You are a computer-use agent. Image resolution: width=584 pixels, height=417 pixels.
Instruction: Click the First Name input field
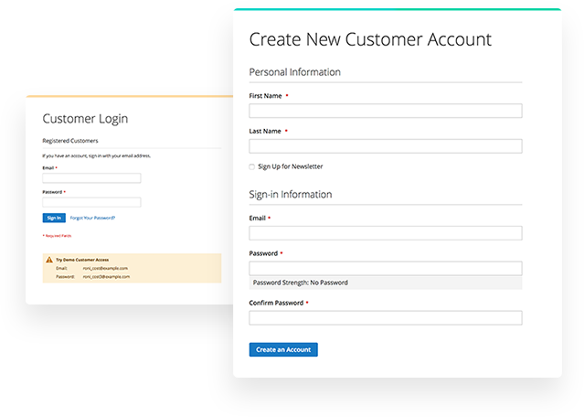[386, 111]
